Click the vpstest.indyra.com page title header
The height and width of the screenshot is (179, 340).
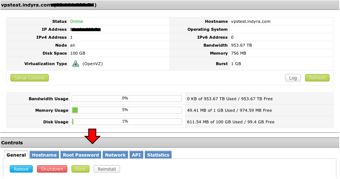click(x=170, y=5)
